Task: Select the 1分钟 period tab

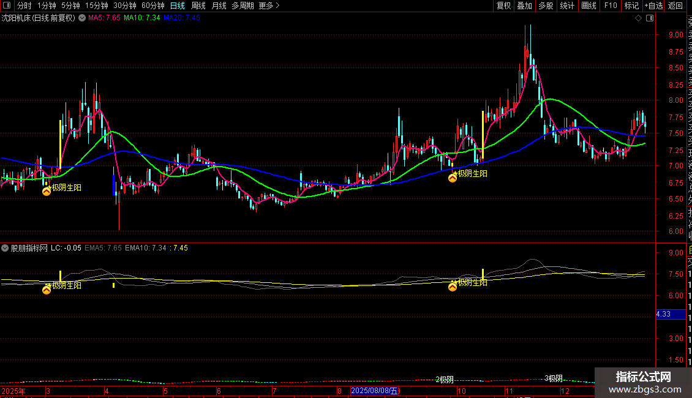Action: 47,6
